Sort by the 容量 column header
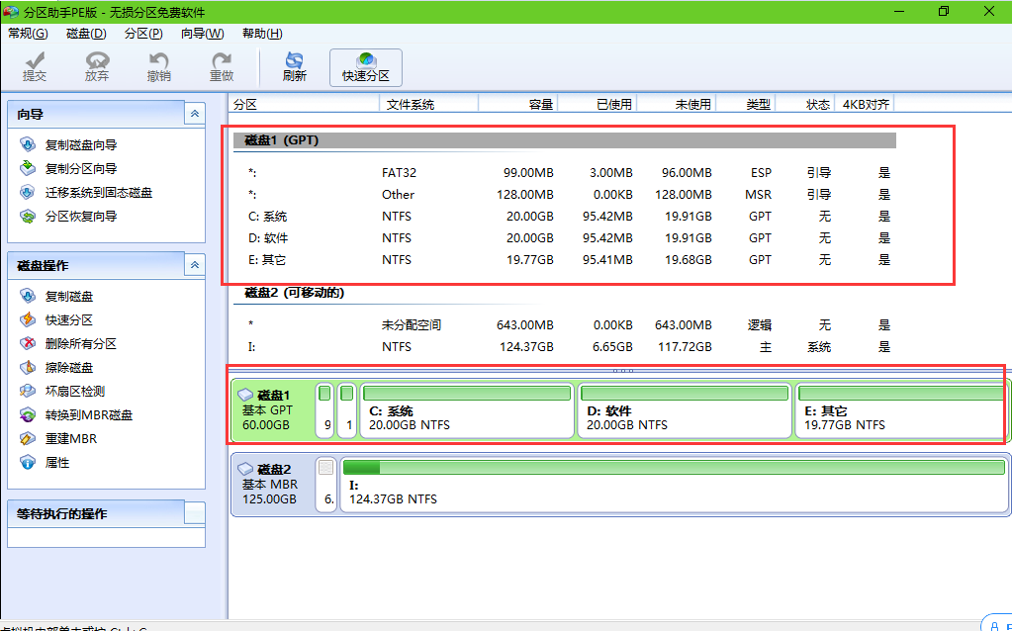Viewport: 1012px width, 631px height. 518,104
